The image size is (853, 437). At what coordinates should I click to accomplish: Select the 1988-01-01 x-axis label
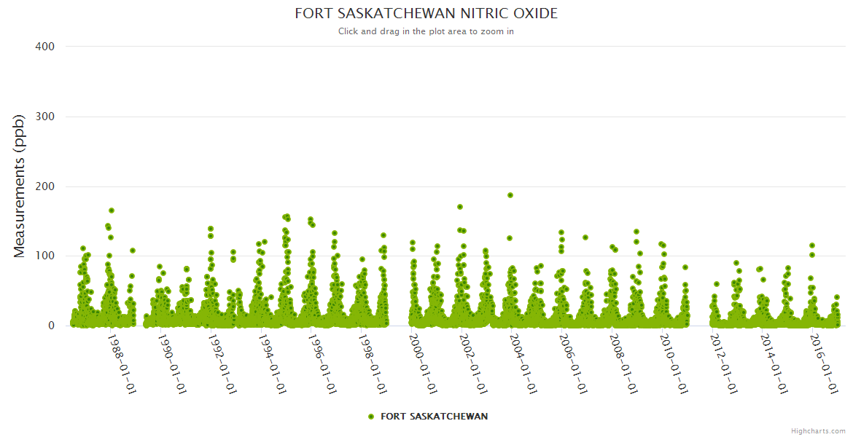click(x=122, y=364)
